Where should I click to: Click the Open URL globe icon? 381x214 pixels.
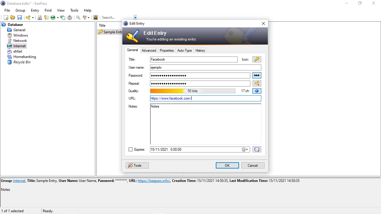53,18
